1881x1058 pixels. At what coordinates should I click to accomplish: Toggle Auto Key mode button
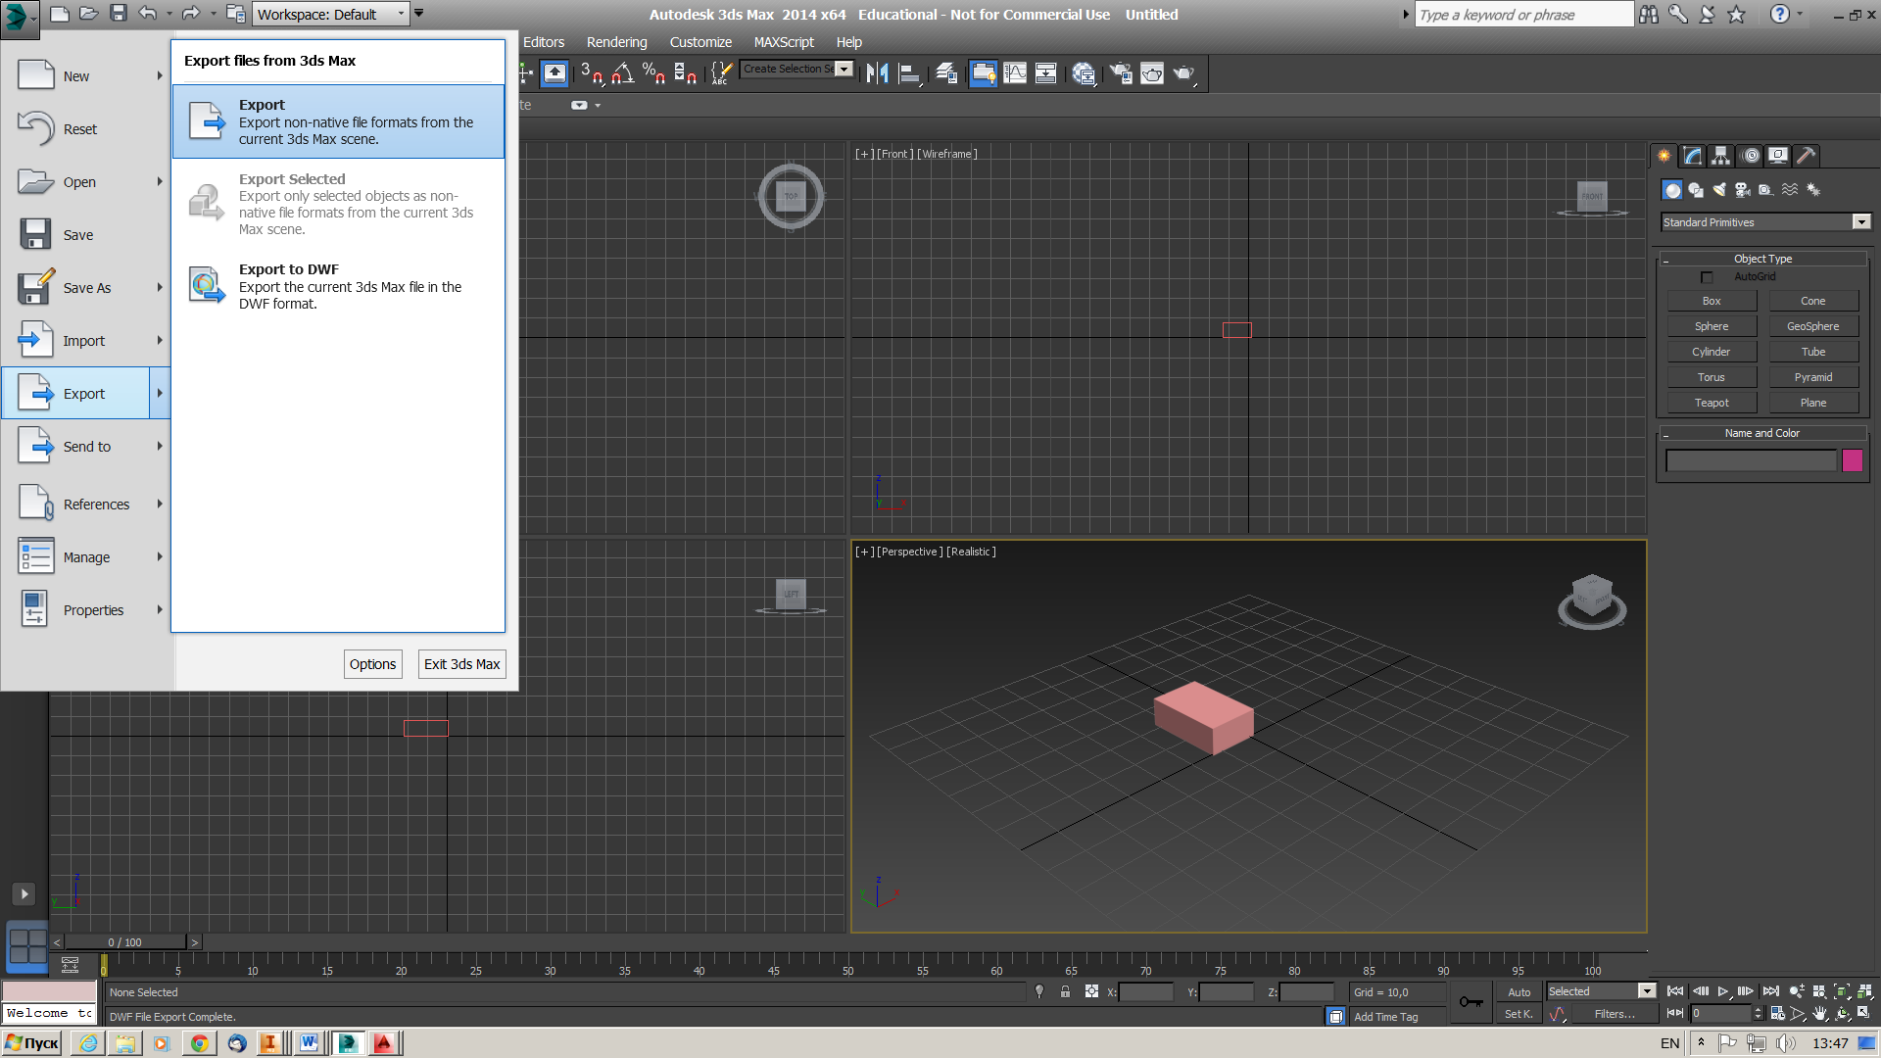[1519, 991]
